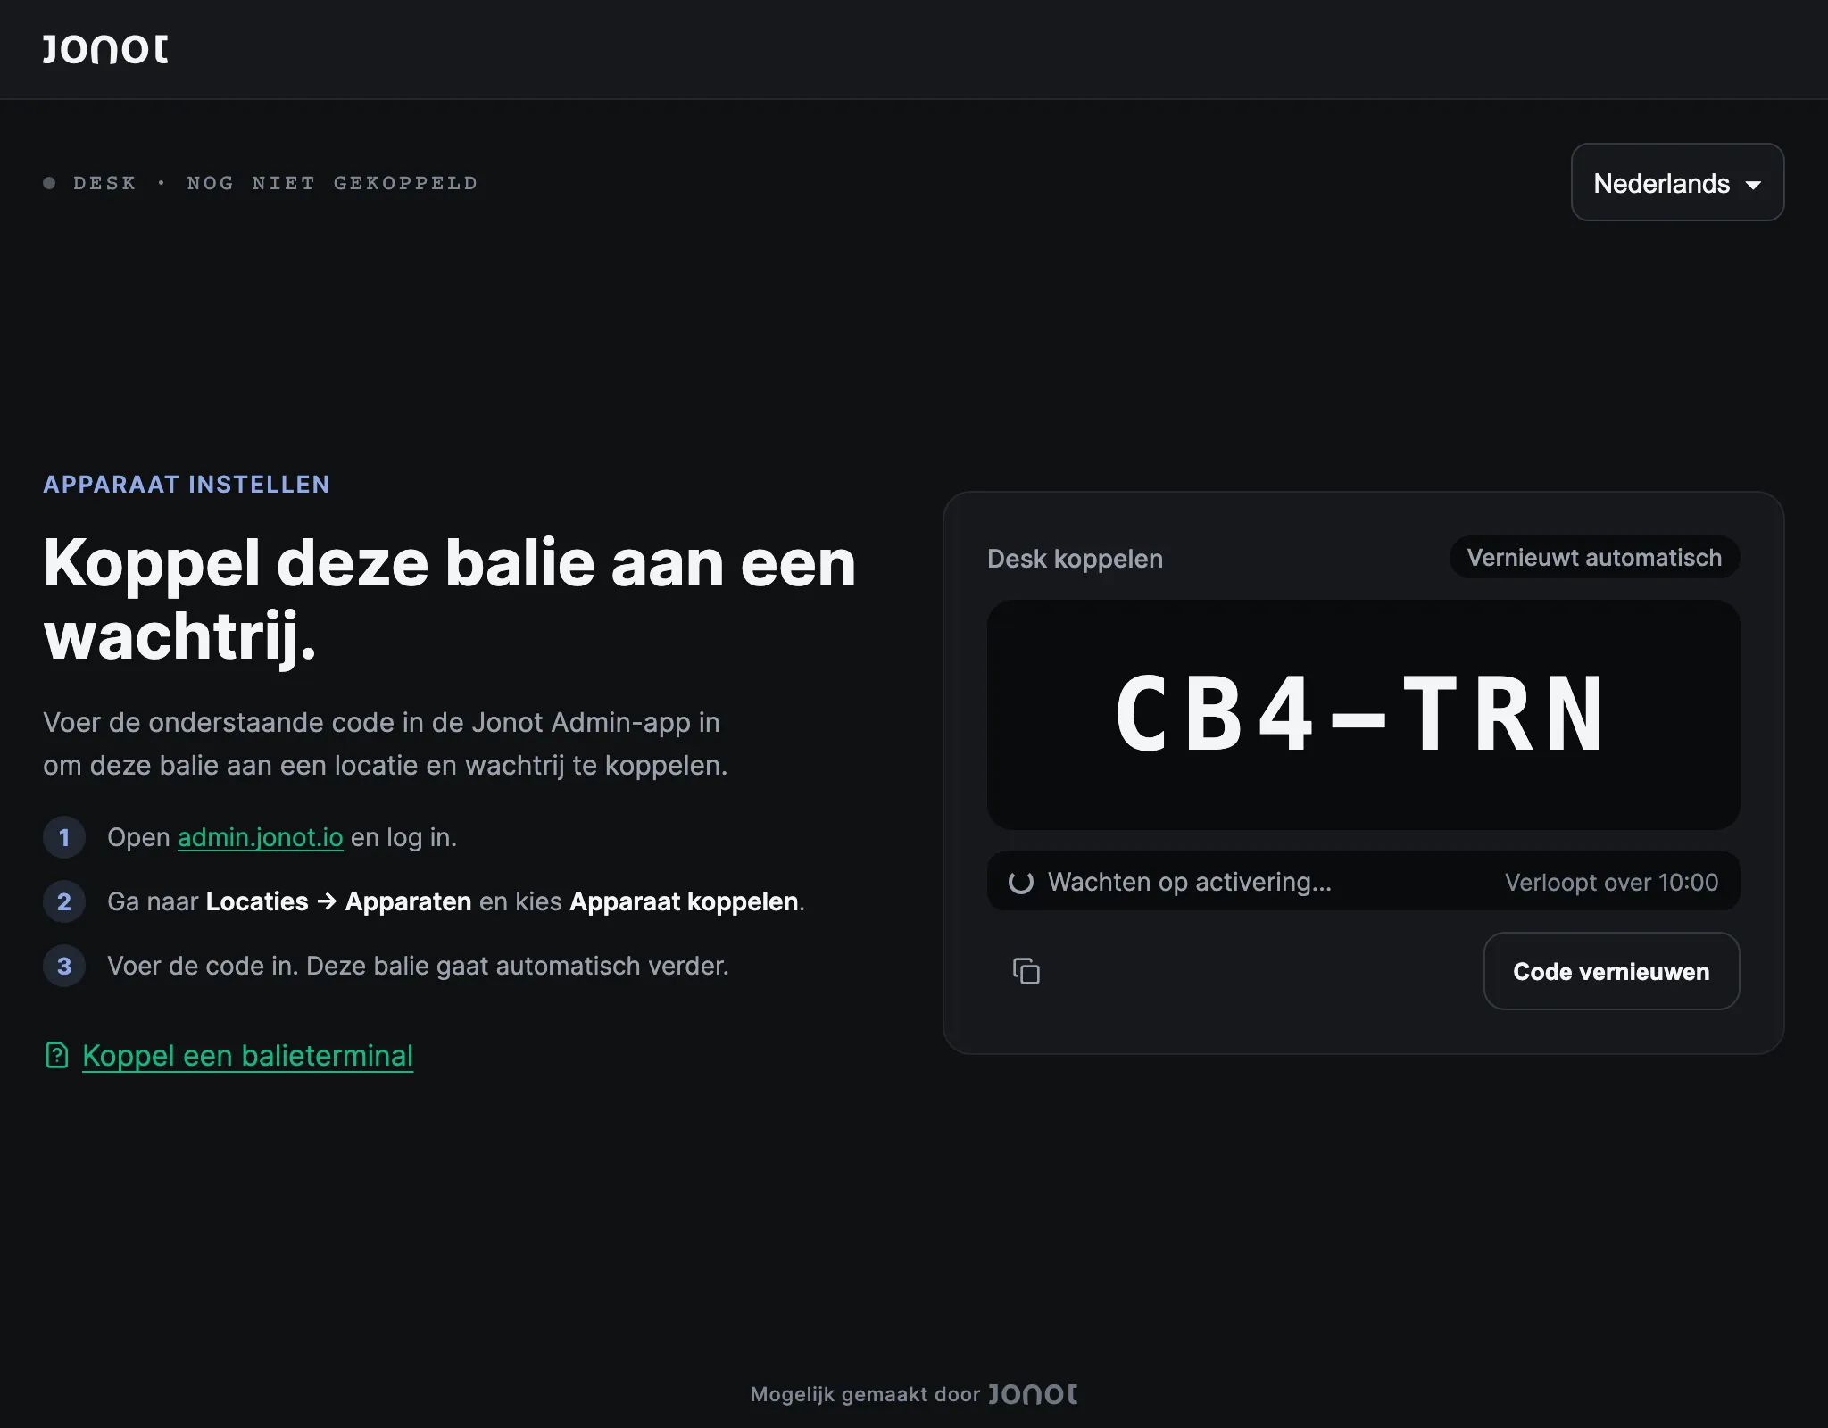This screenshot has height=1428, width=1828.
Task: Click the Jonot logo in the header
Action: (x=105, y=49)
